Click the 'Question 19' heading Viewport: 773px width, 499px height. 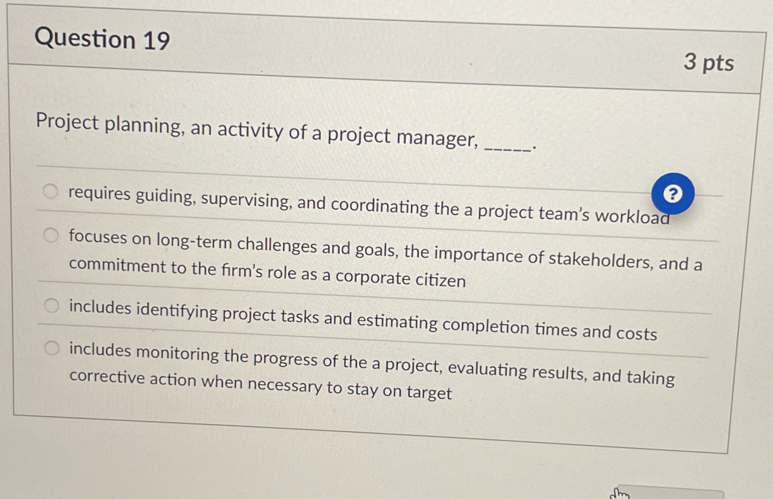[x=102, y=40]
